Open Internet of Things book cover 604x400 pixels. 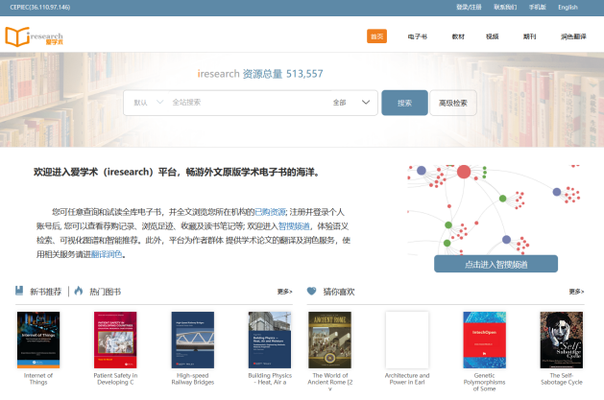tap(38, 340)
